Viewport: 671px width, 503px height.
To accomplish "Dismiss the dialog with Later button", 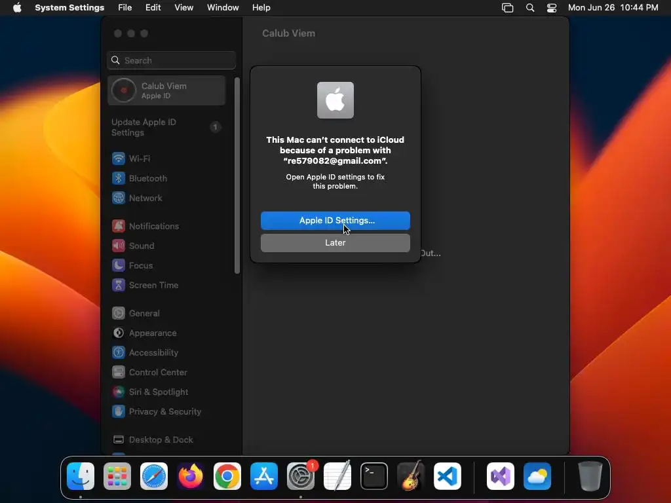I will coord(335,243).
